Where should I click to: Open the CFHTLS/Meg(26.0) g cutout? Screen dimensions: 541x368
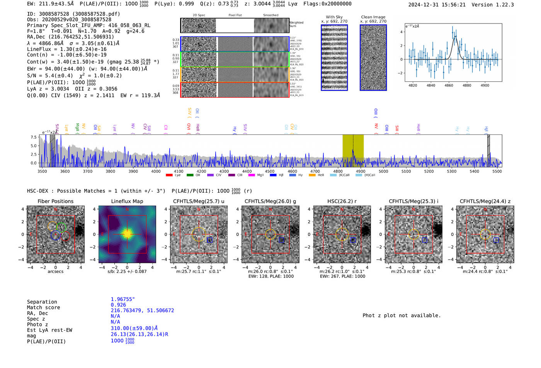pyautogui.click(x=270, y=234)
